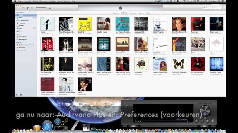Open iTunes Store in the sidebar

[x=26, y=37]
